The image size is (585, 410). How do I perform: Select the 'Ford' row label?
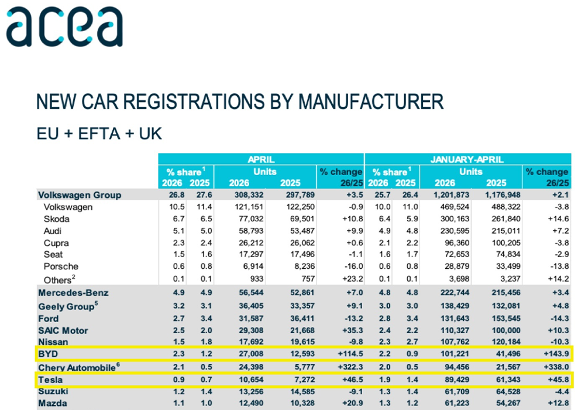(x=48, y=319)
